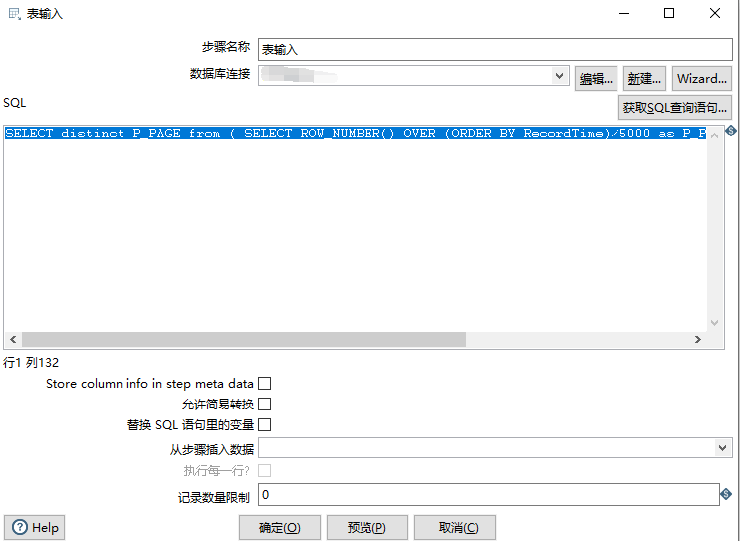Open Help via the question mark button

click(x=33, y=528)
